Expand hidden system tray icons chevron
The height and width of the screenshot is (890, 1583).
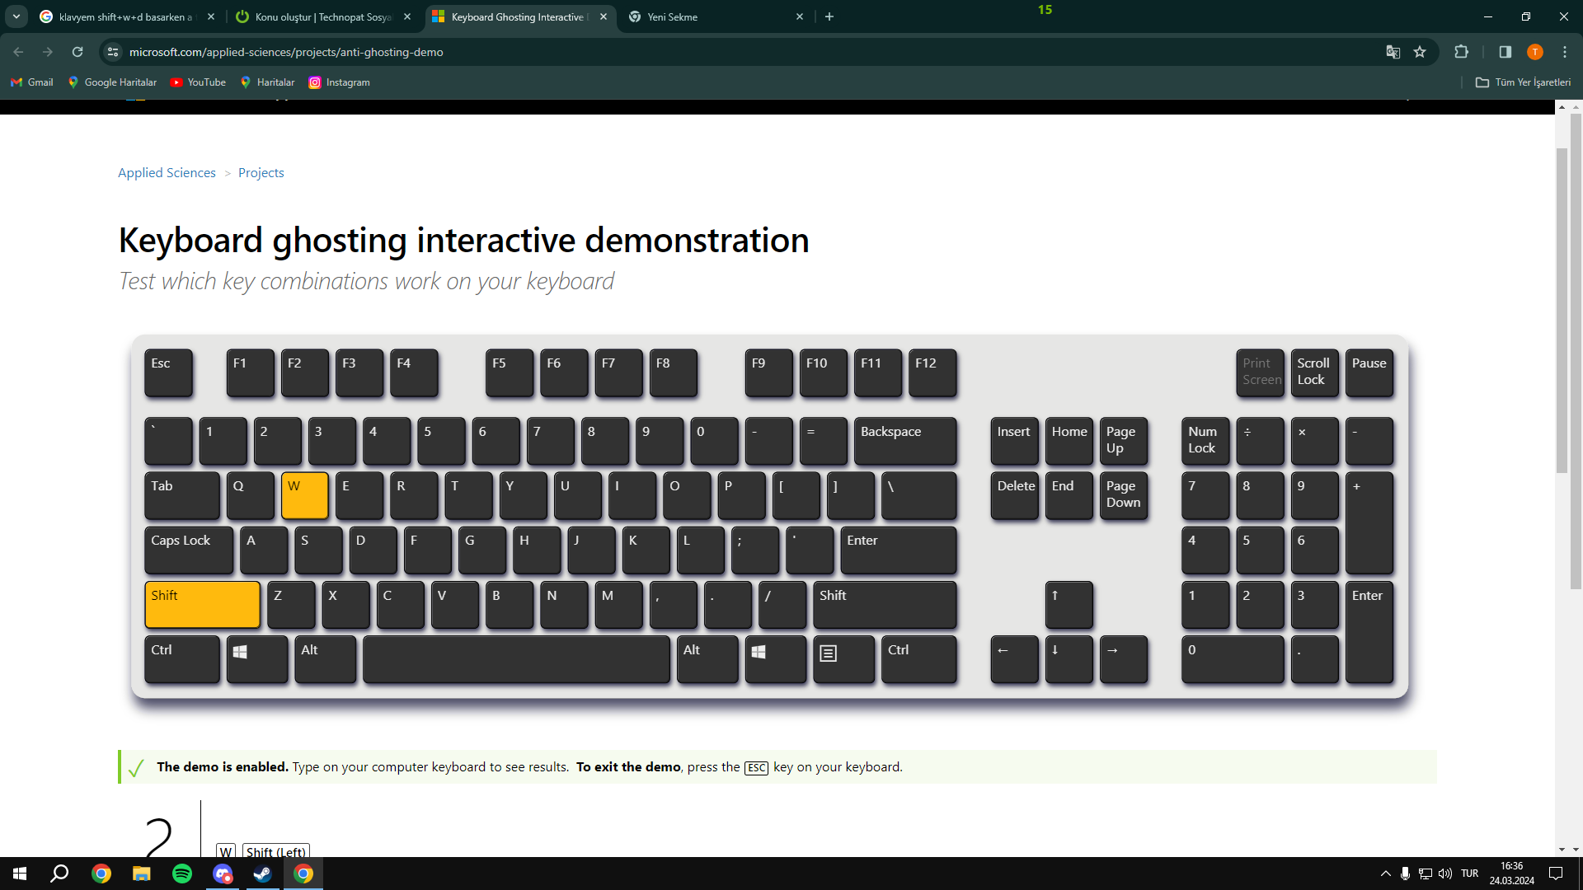pyautogui.click(x=1385, y=874)
